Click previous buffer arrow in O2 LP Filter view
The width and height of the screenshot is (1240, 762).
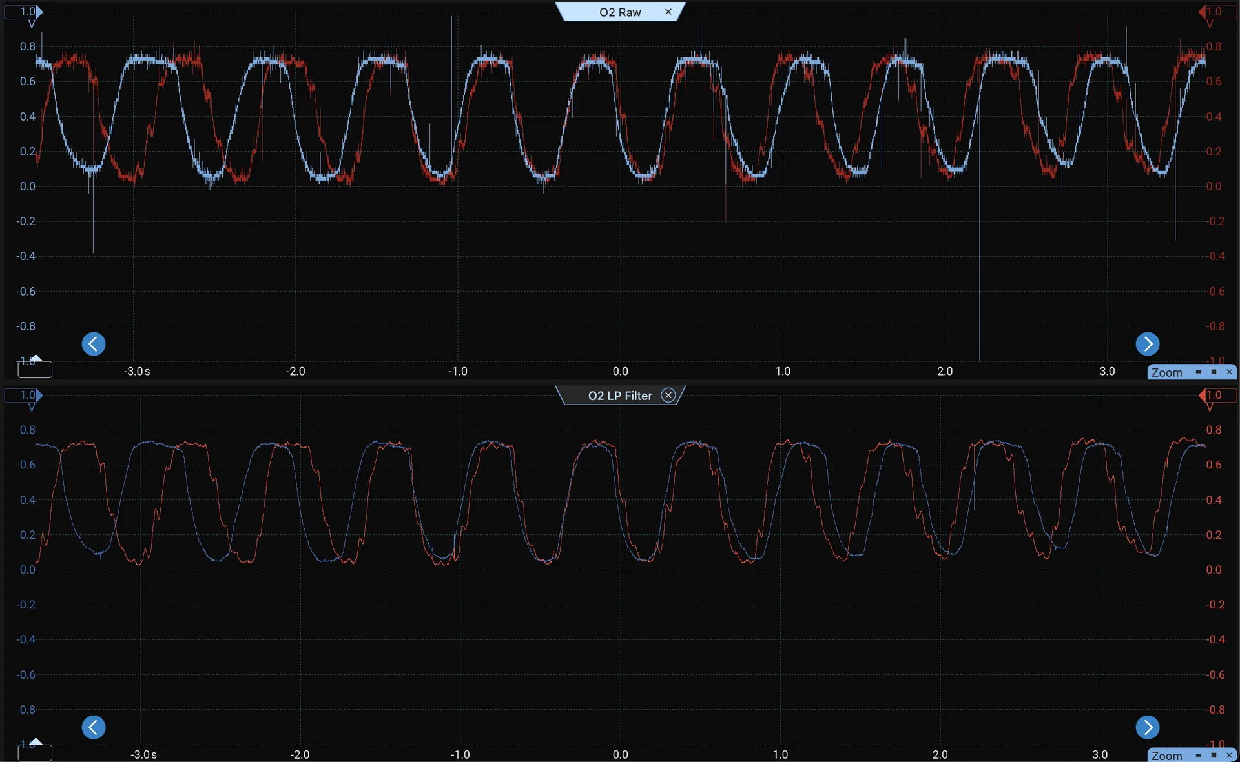click(x=94, y=727)
